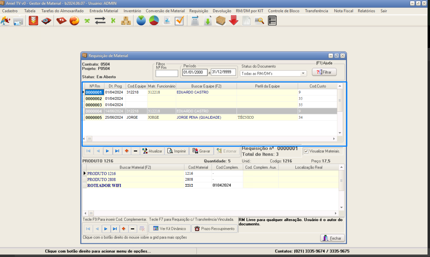The width and height of the screenshot is (430, 257).
Task: Click the two opposite arrows transfer icon
Action: (100, 21)
